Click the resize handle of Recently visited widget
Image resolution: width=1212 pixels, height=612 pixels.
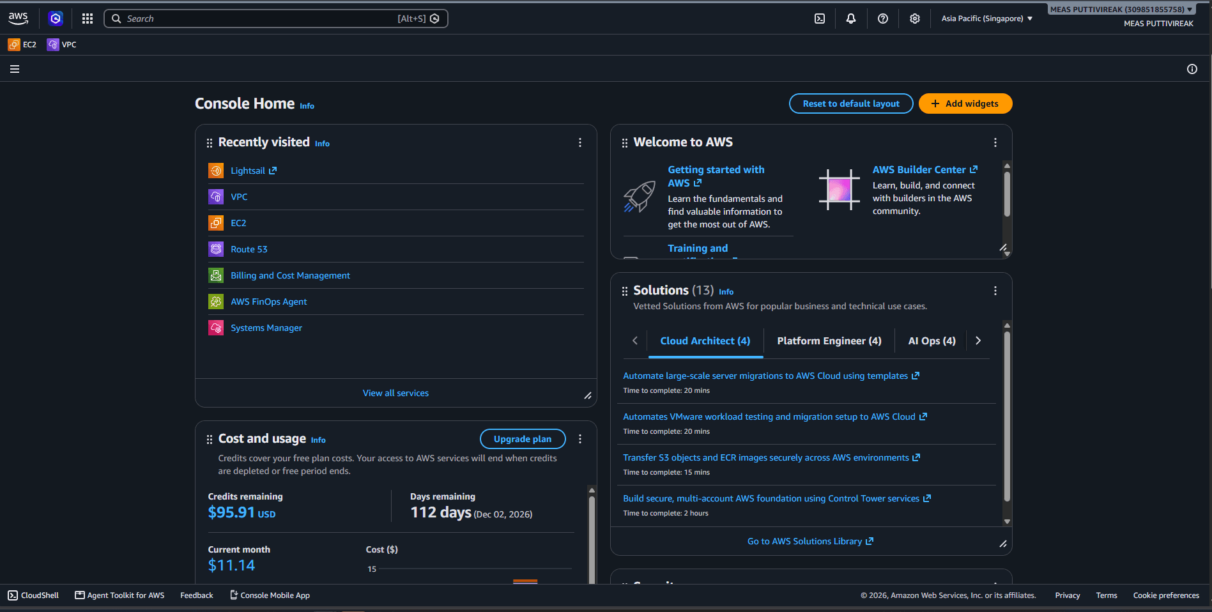click(588, 395)
